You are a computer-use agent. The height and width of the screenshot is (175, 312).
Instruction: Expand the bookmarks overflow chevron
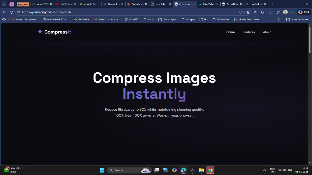(278, 19)
